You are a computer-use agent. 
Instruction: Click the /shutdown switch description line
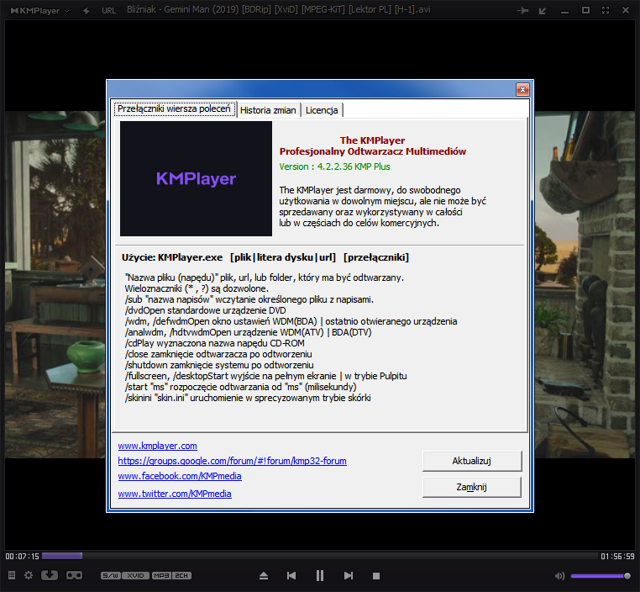coord(219,365)
